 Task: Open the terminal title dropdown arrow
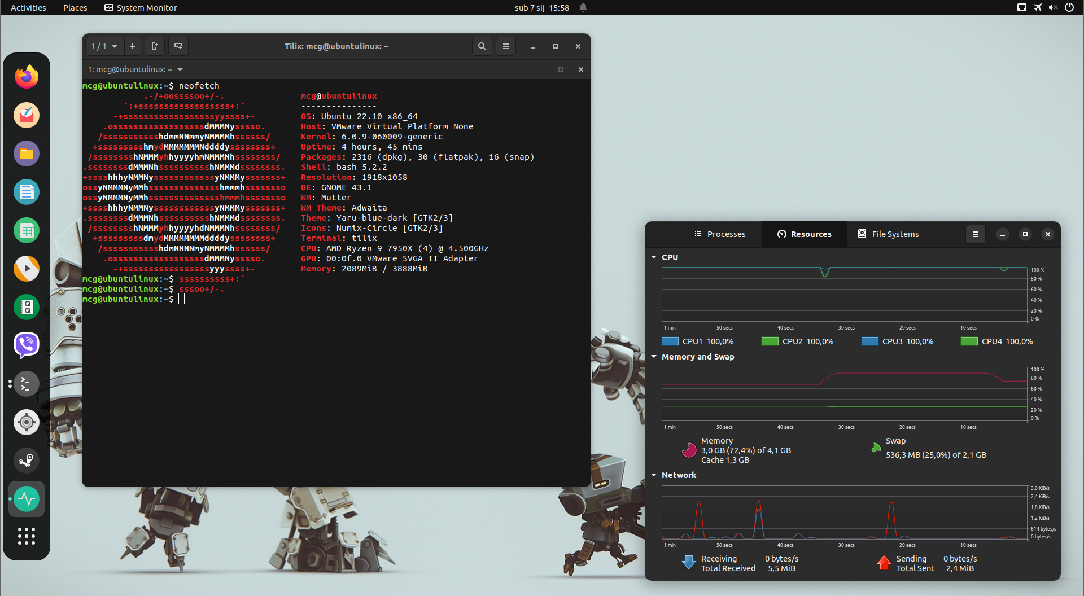pos(180,69)
